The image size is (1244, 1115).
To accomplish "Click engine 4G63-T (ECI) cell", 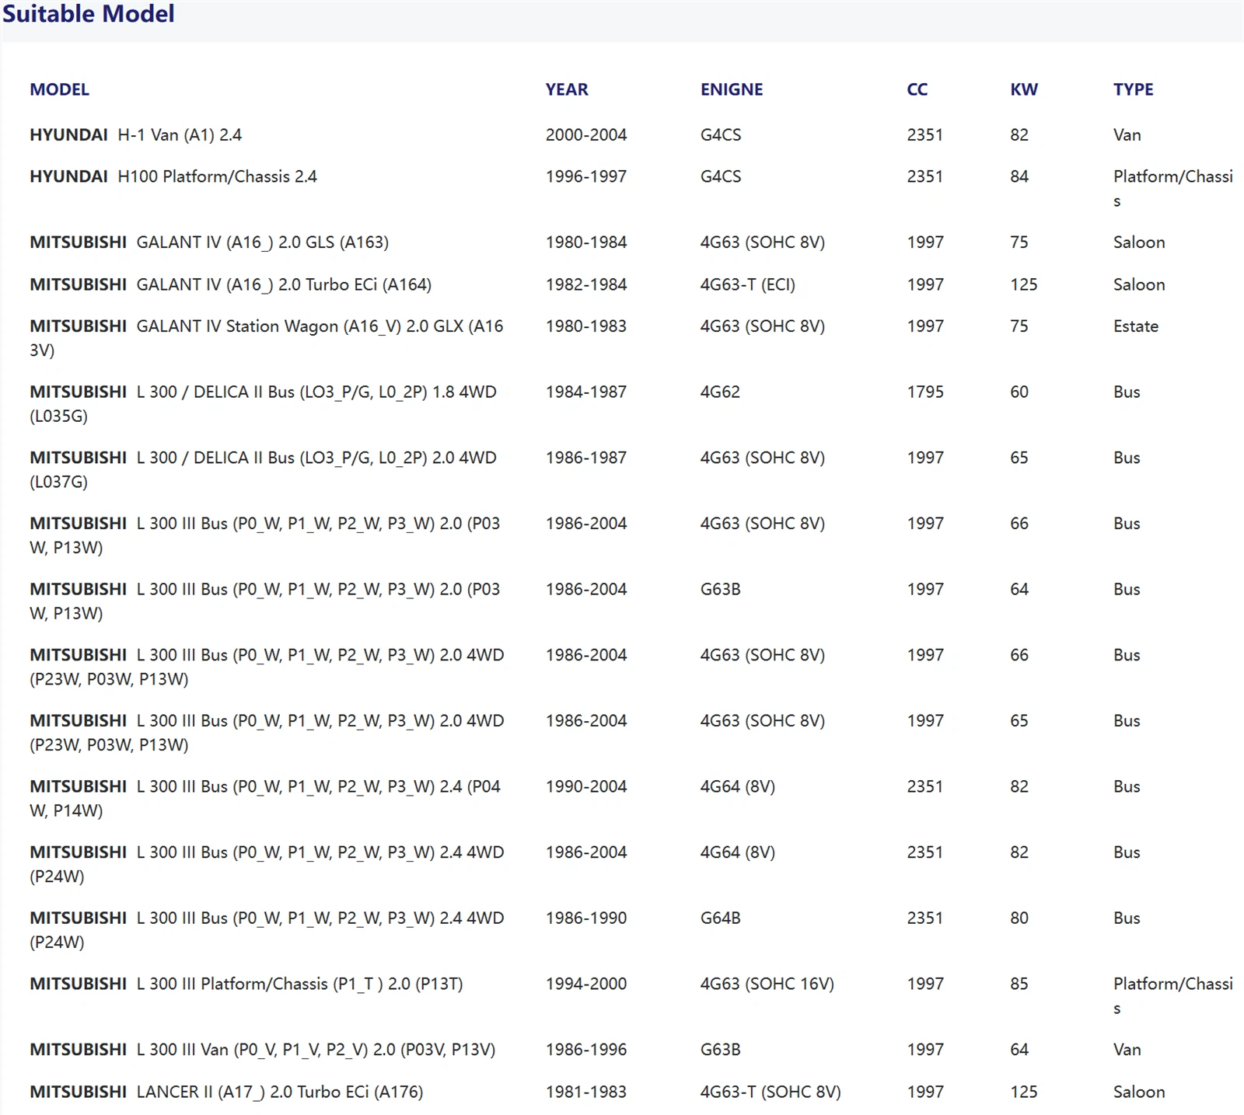I will pyautogui.click(x=748, y=284).
